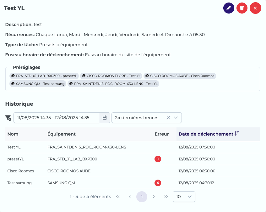Click the Date de déclenchement column header
The image size is (266, 212).
coord(218,134)
